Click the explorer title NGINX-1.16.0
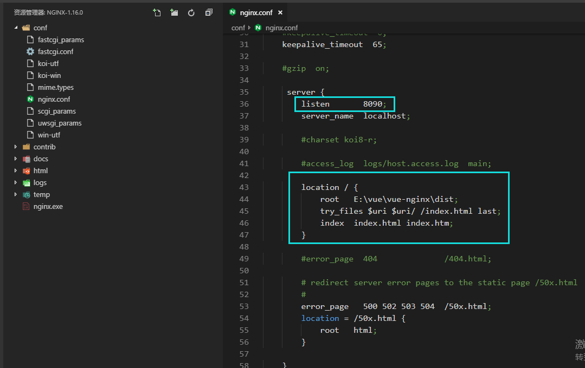 tap(65, 12)
